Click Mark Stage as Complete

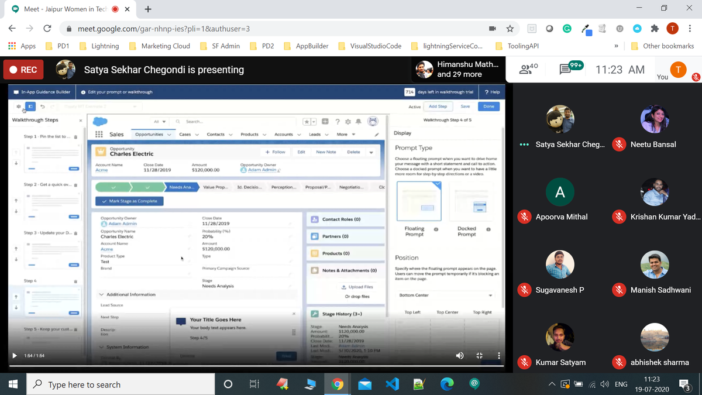click(129, 201)
